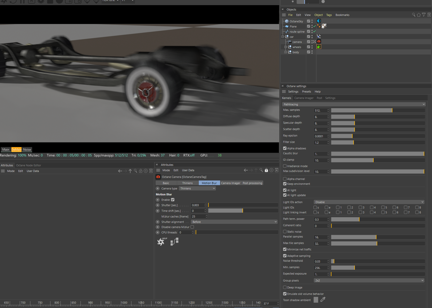Show the Main render pass
432x308 pixels.
click(6, 150)
